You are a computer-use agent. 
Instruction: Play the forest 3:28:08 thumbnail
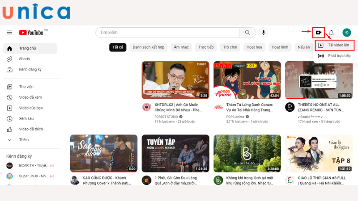pos(247,153)
